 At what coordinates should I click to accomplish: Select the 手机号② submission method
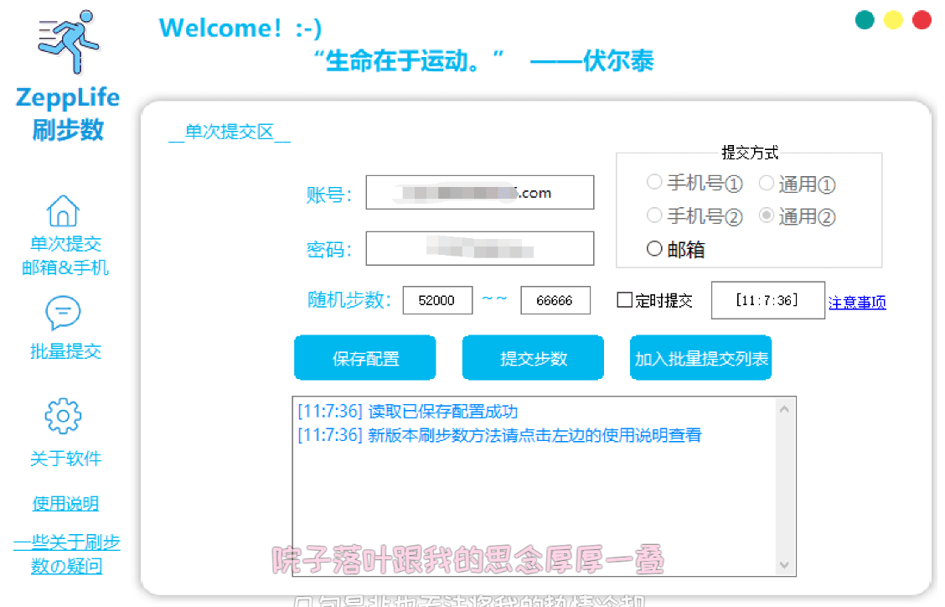click(654, 215)
